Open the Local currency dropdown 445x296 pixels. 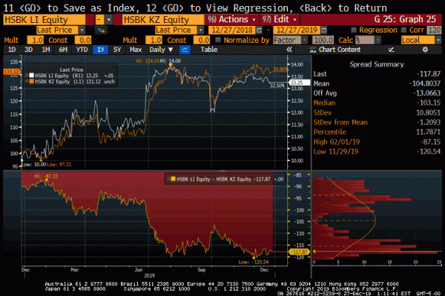438,40
